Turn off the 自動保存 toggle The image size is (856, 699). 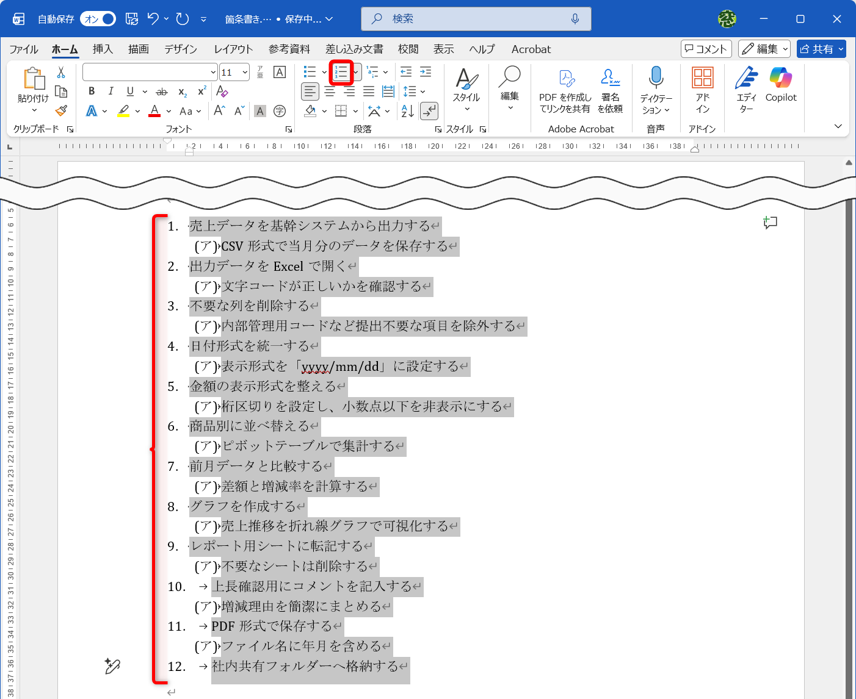[98, 19]
